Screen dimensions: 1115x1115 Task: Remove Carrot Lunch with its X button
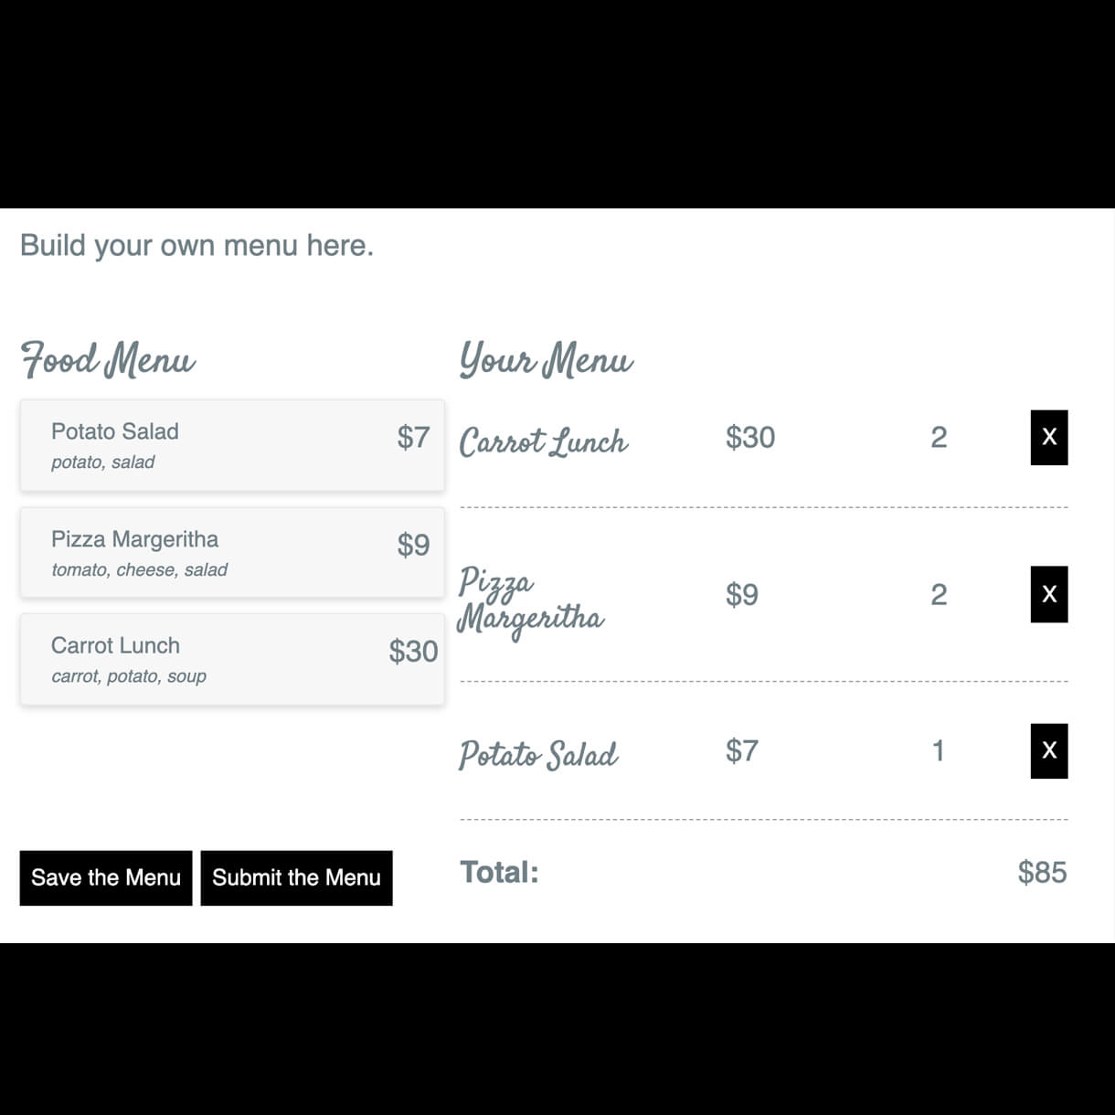pos(1049,438)
